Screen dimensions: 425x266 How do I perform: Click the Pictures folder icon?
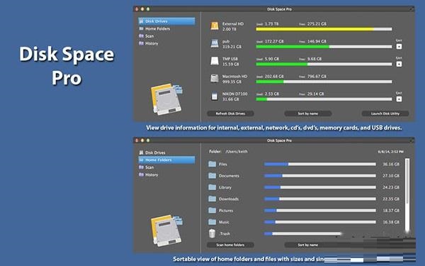click(212, 211)
